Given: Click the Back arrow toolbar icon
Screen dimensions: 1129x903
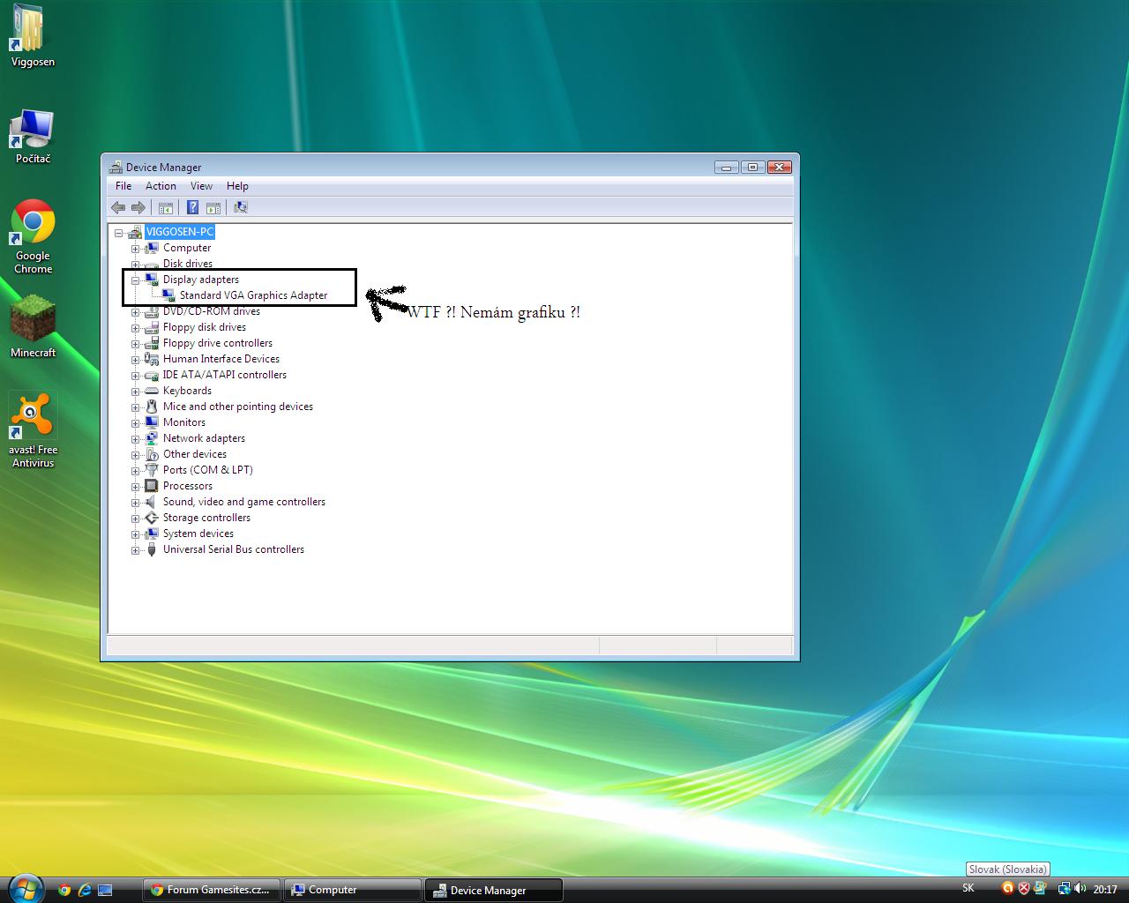Looking at the screenshot, I should pyautogui.click(x=118, y=207).
